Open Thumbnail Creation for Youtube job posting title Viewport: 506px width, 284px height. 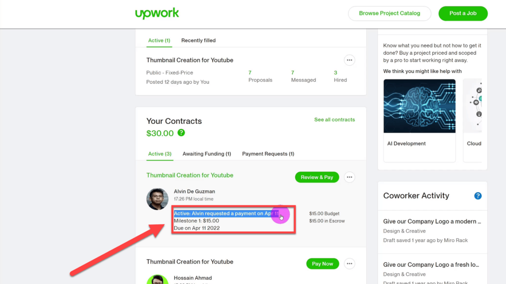coord(190,60)
